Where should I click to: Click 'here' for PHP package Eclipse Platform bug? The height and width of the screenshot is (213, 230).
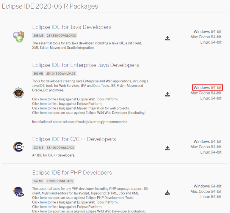click(x=43, y=207)
